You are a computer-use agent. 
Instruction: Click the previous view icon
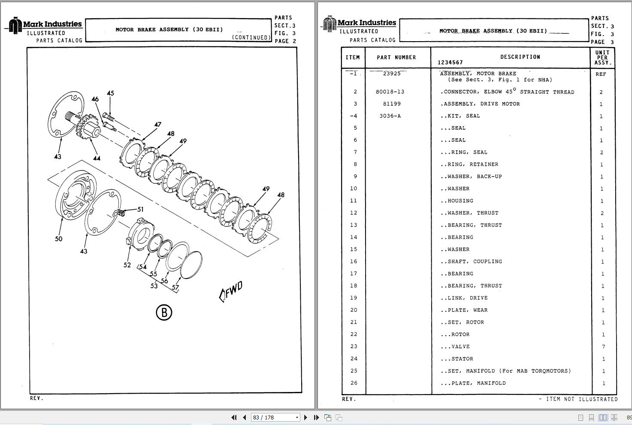(x=328, y=417)
